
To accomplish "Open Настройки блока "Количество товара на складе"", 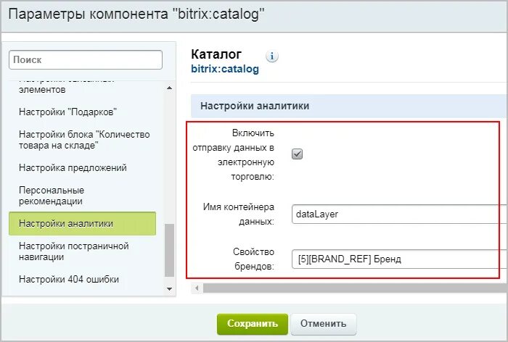I will 84,140.
